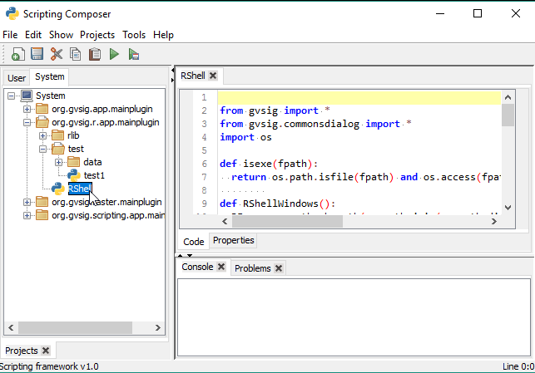Select the test1 Python script

click(x=94, y=175)
